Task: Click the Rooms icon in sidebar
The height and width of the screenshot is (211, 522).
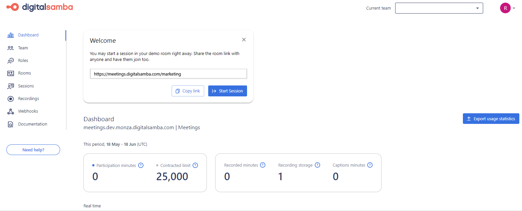Action: pyautogui.click(x=11, y=73)
